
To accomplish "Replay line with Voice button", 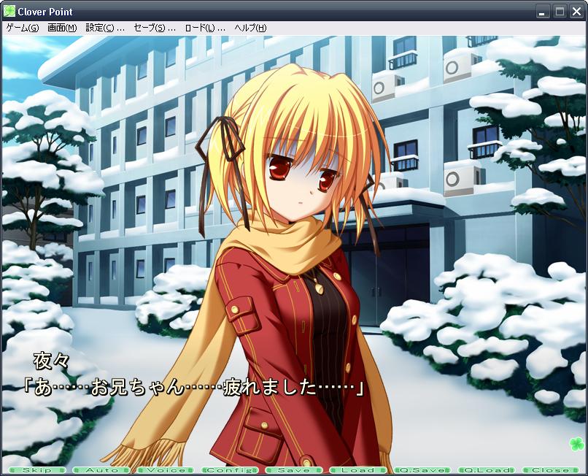I will (166, 470).
